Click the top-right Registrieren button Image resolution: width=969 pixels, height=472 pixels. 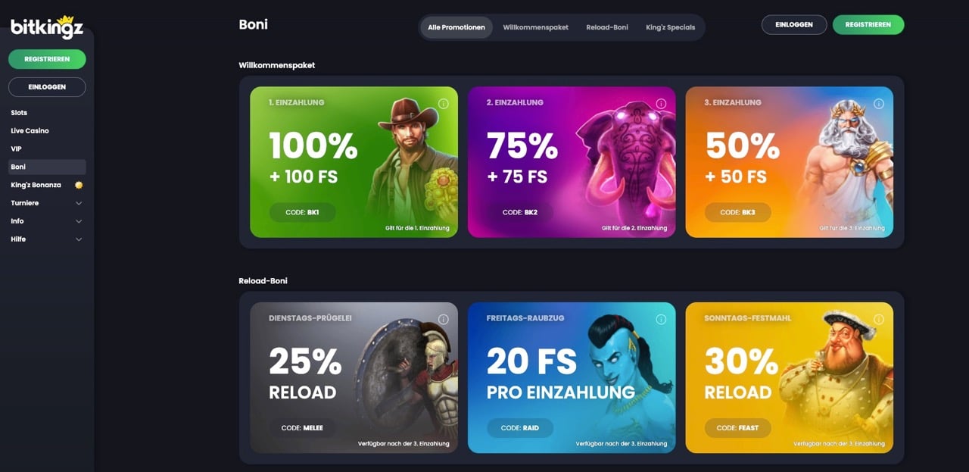(x=868, y=24)
